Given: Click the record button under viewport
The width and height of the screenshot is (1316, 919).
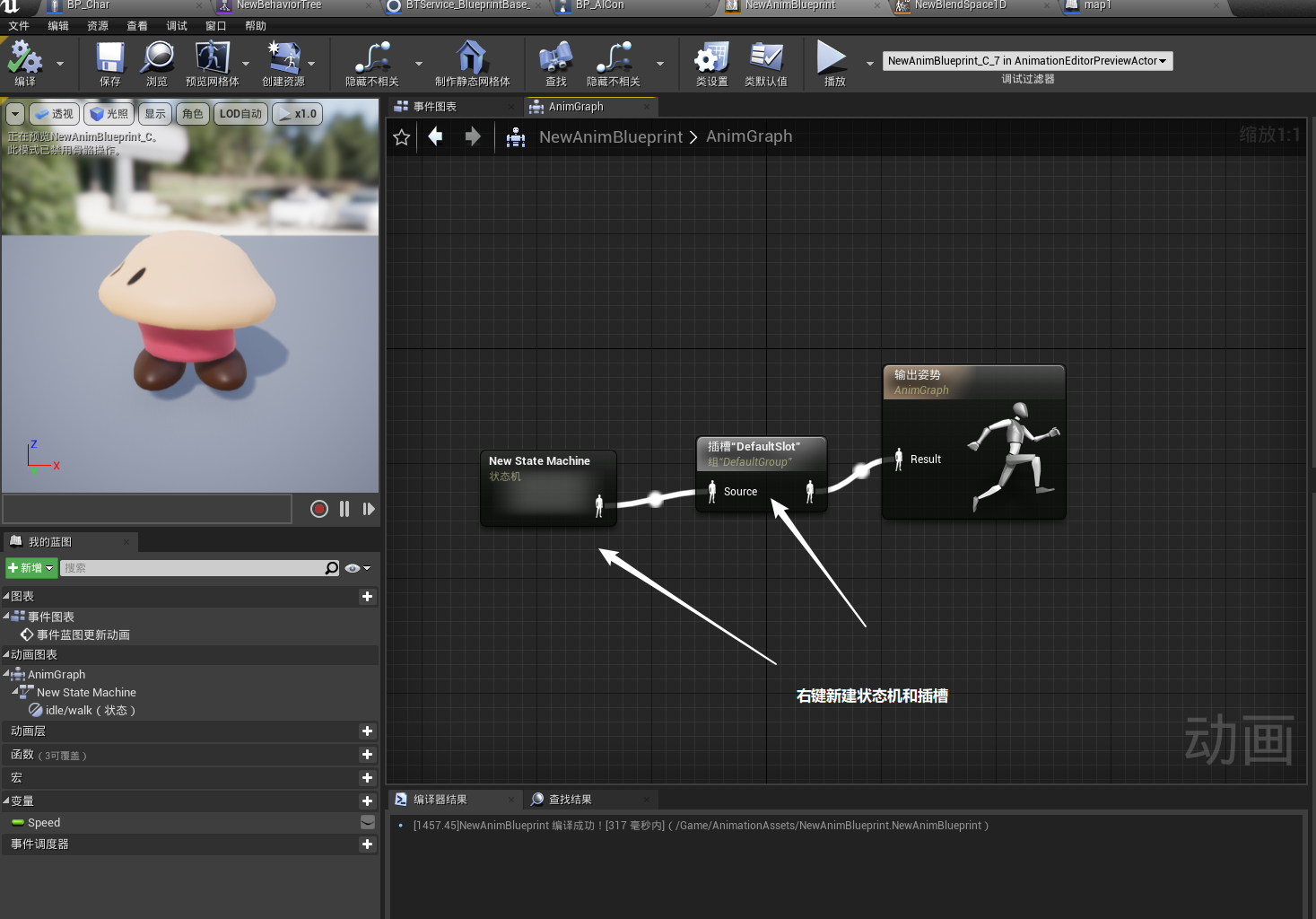Looking at the screenshot, I should tap(319, 509).
